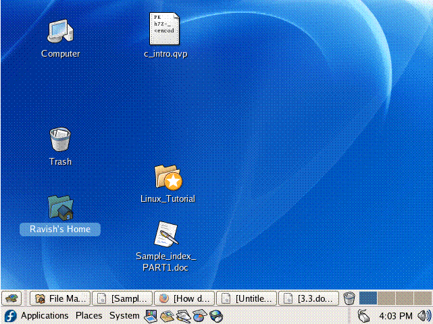Open Ravish's Home folder icon
The width and height of the screenshot is (433, 324).
(60, 208)
